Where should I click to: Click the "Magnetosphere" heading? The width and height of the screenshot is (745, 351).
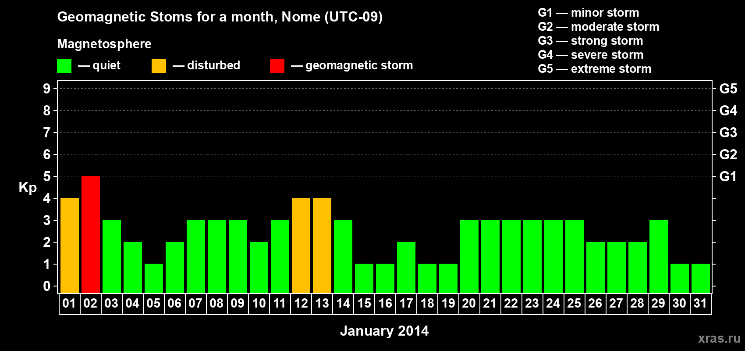pos(104,44)
